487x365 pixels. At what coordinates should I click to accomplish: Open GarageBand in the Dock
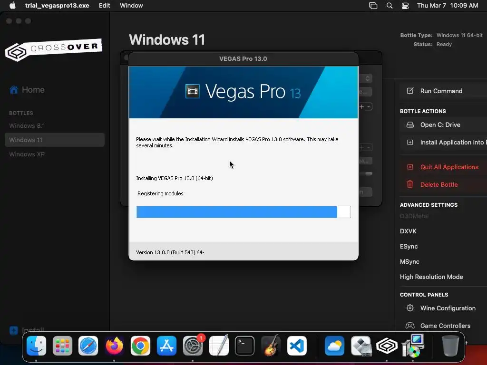click(x=271, y=346)
